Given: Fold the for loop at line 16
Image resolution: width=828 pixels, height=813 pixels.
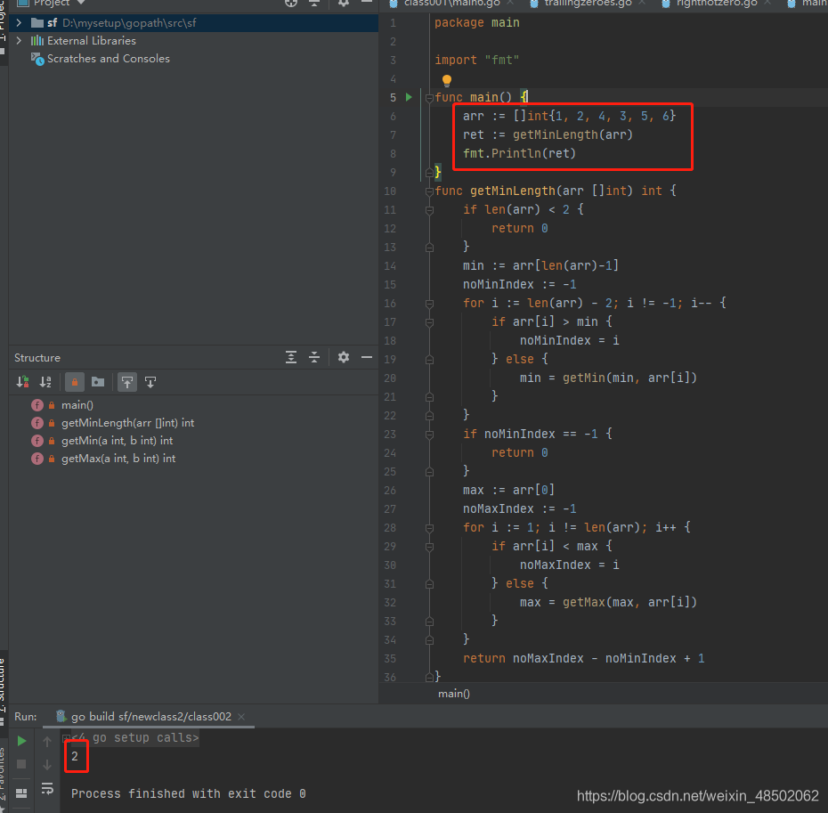Looking at the screenshot, I should 429,304.
